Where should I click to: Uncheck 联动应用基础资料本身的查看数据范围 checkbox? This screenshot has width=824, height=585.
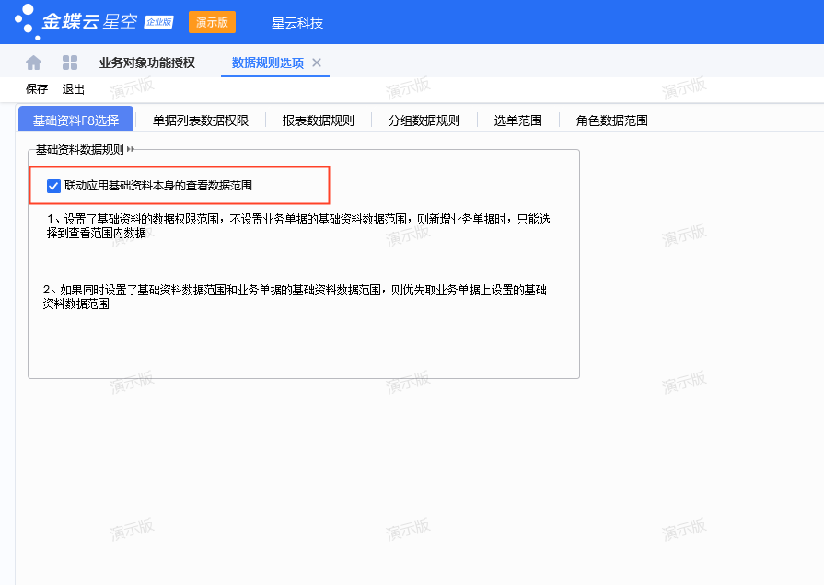point(53,186)
